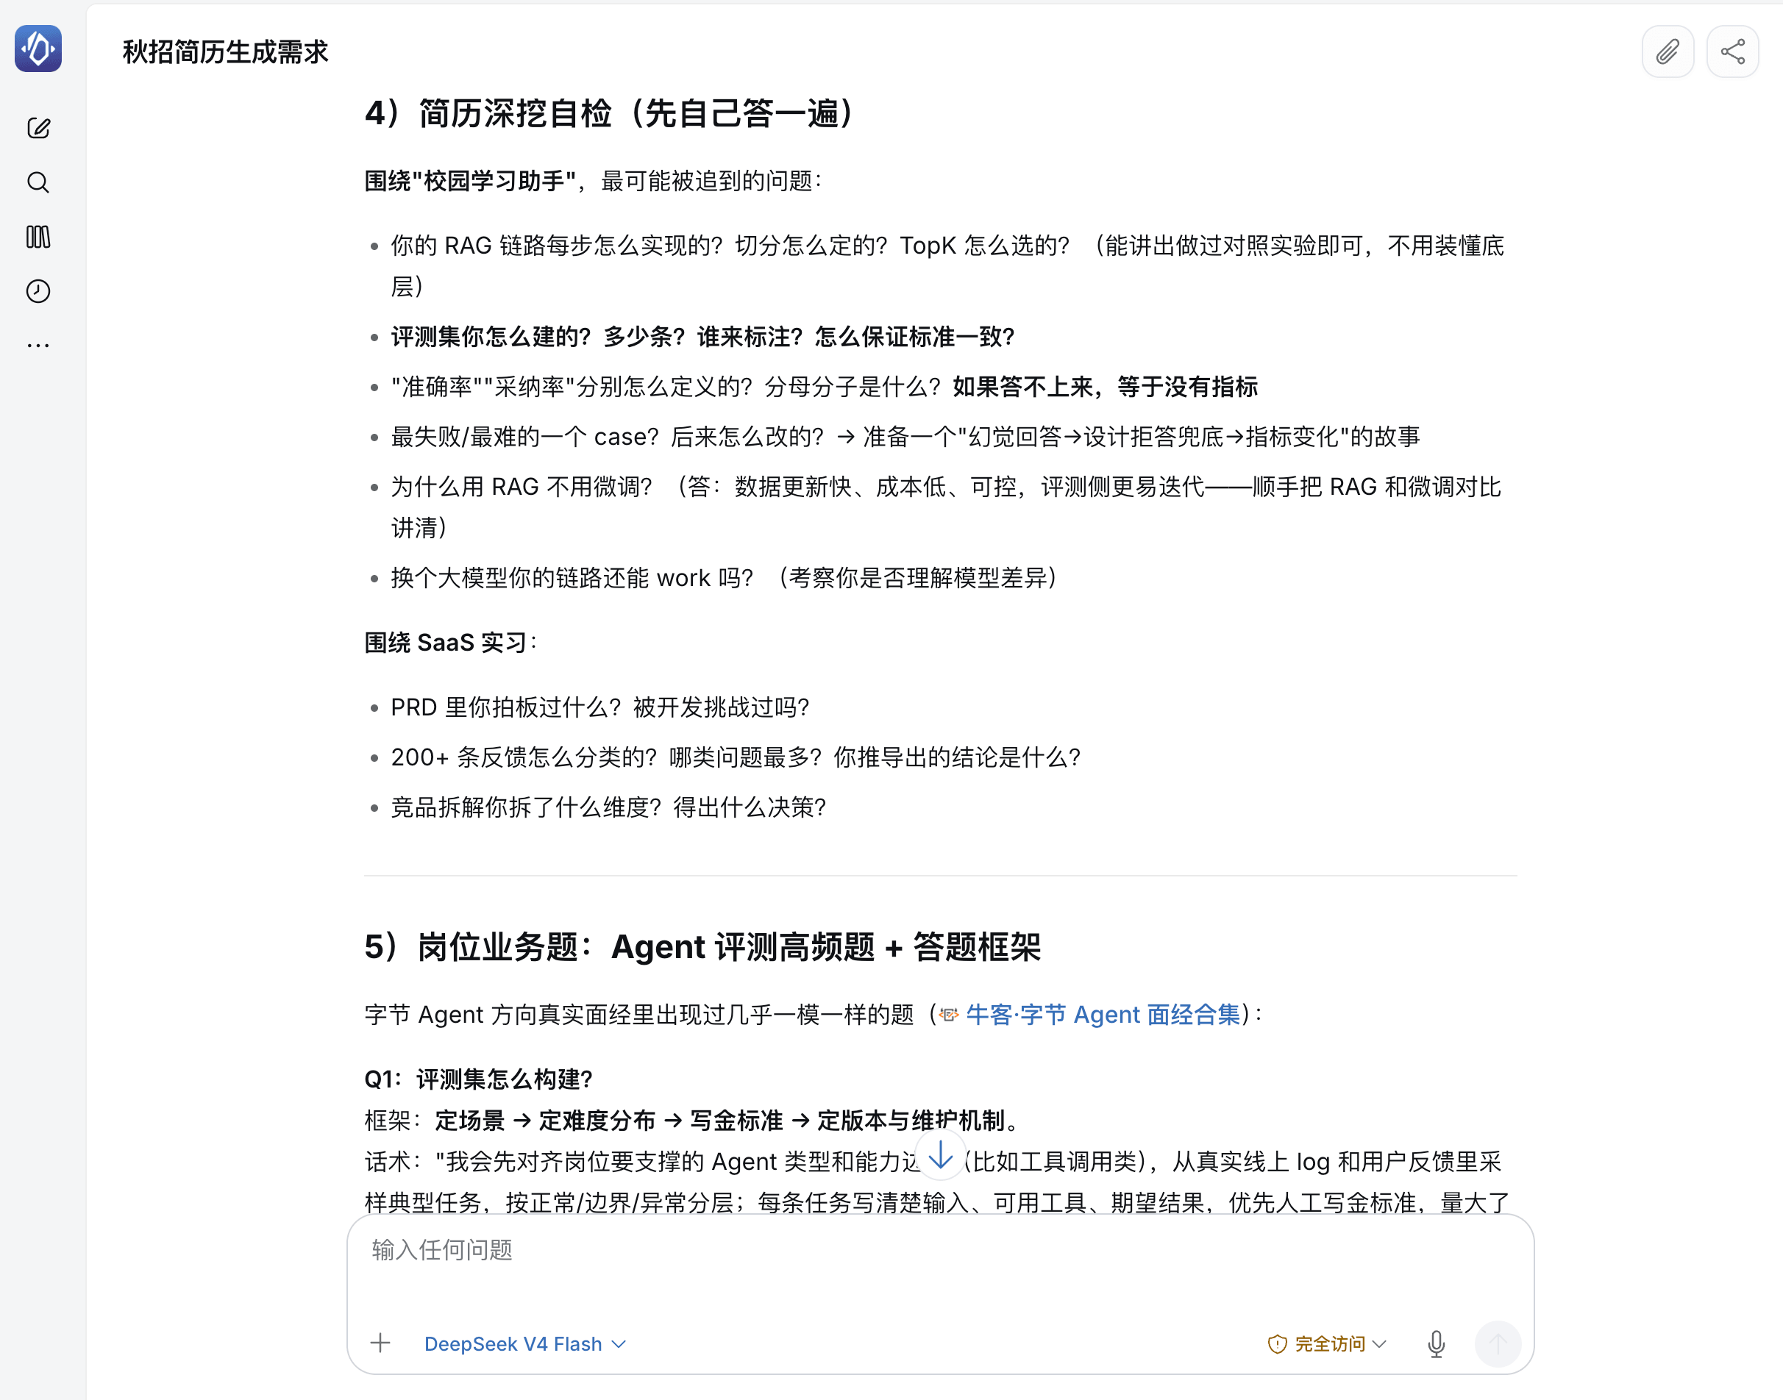Open history via the clock icon

(38, 291)
